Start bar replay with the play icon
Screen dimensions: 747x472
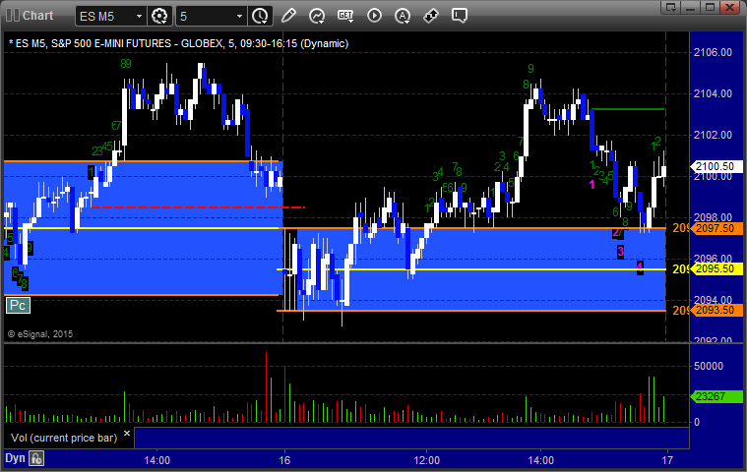pos(374,16)
